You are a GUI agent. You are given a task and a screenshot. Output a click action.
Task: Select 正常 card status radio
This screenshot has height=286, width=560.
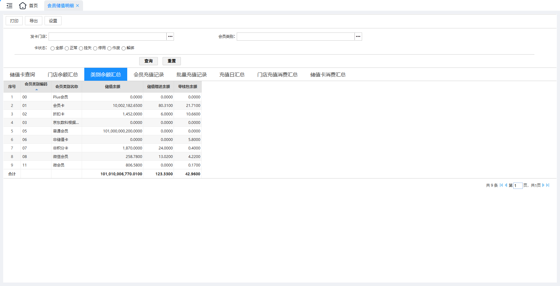(x=67, y=48)
